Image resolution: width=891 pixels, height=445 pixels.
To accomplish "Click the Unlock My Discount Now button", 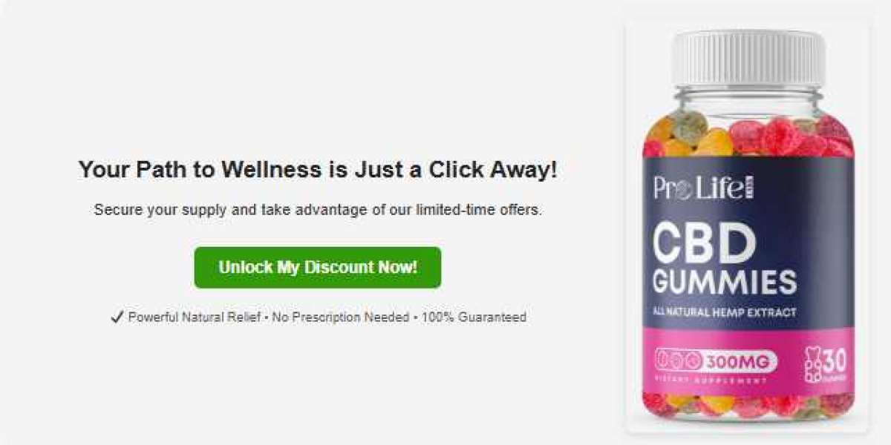I will 318,267.
